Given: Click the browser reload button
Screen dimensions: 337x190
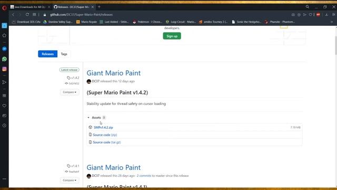Looking at the screenshot, I should 27,15.
